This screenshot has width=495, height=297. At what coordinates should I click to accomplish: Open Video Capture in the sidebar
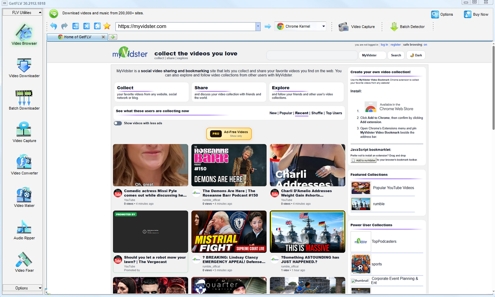click(24, 132)
